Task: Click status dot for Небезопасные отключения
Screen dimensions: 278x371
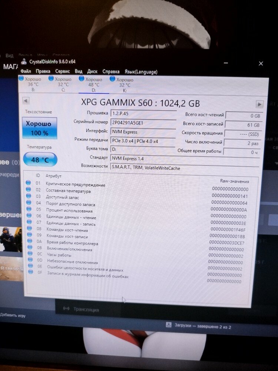Action: point(30,259)
